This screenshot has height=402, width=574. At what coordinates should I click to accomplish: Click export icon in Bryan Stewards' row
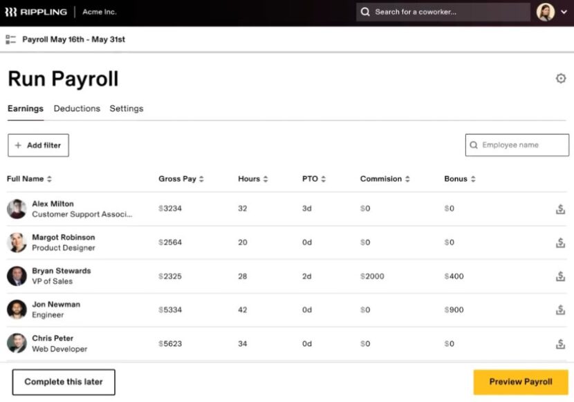click(x=560, y=276)
